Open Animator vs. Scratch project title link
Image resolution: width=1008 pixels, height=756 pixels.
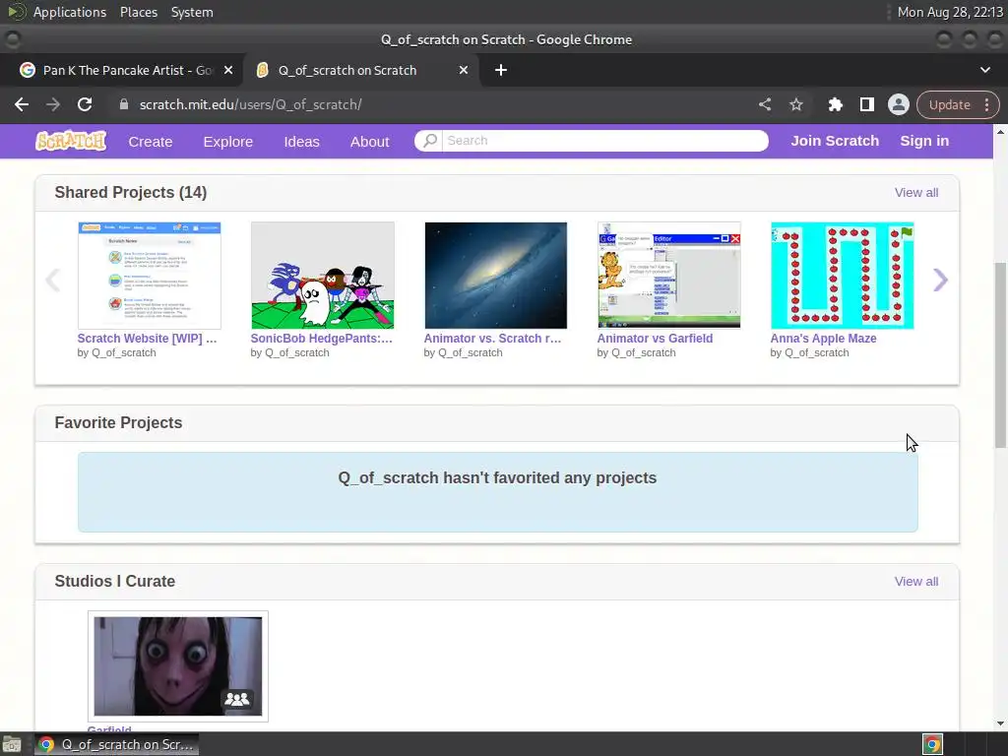(492, 339)
